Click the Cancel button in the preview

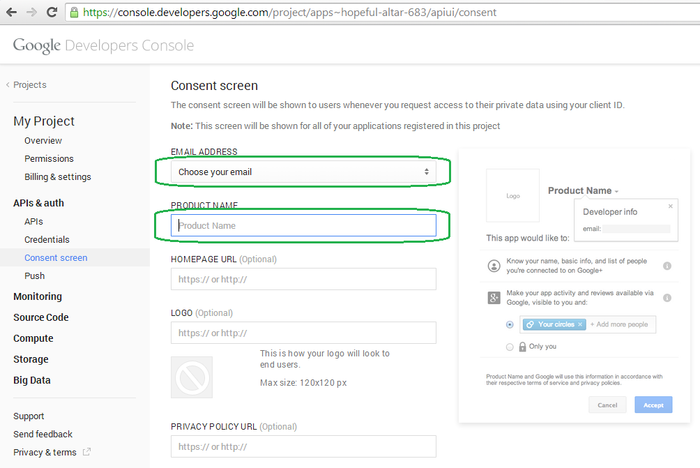tap(607, 405)
